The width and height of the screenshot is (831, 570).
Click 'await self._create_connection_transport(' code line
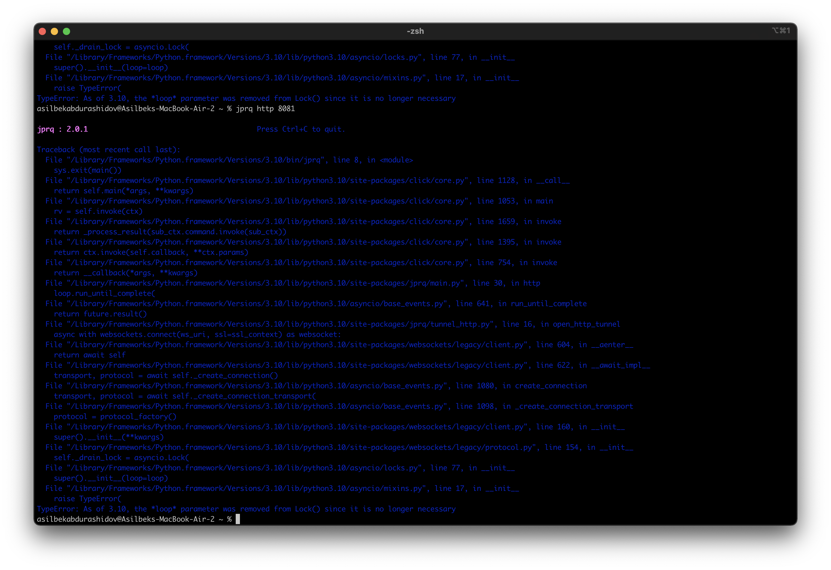(x=185, y=396)
